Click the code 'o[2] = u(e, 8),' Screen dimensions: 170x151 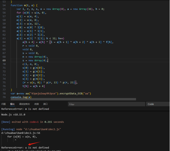(x=28, y=20)
